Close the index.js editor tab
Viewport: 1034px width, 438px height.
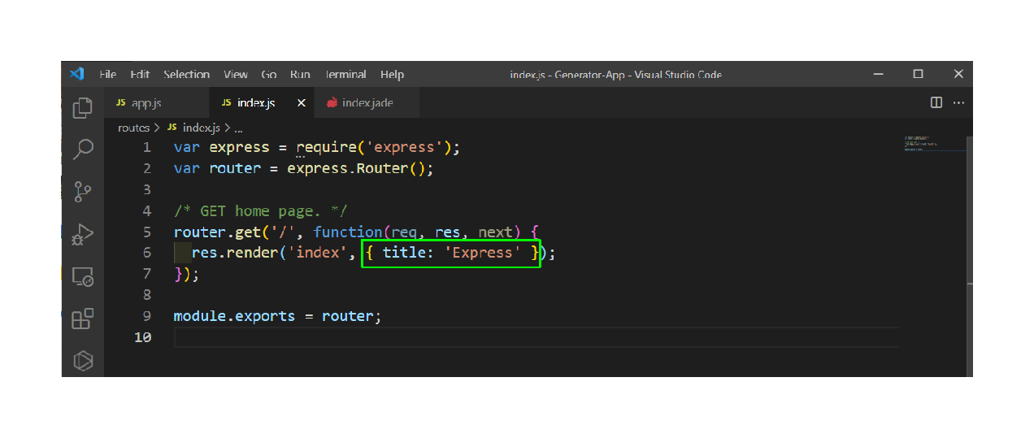coord(301,103)
